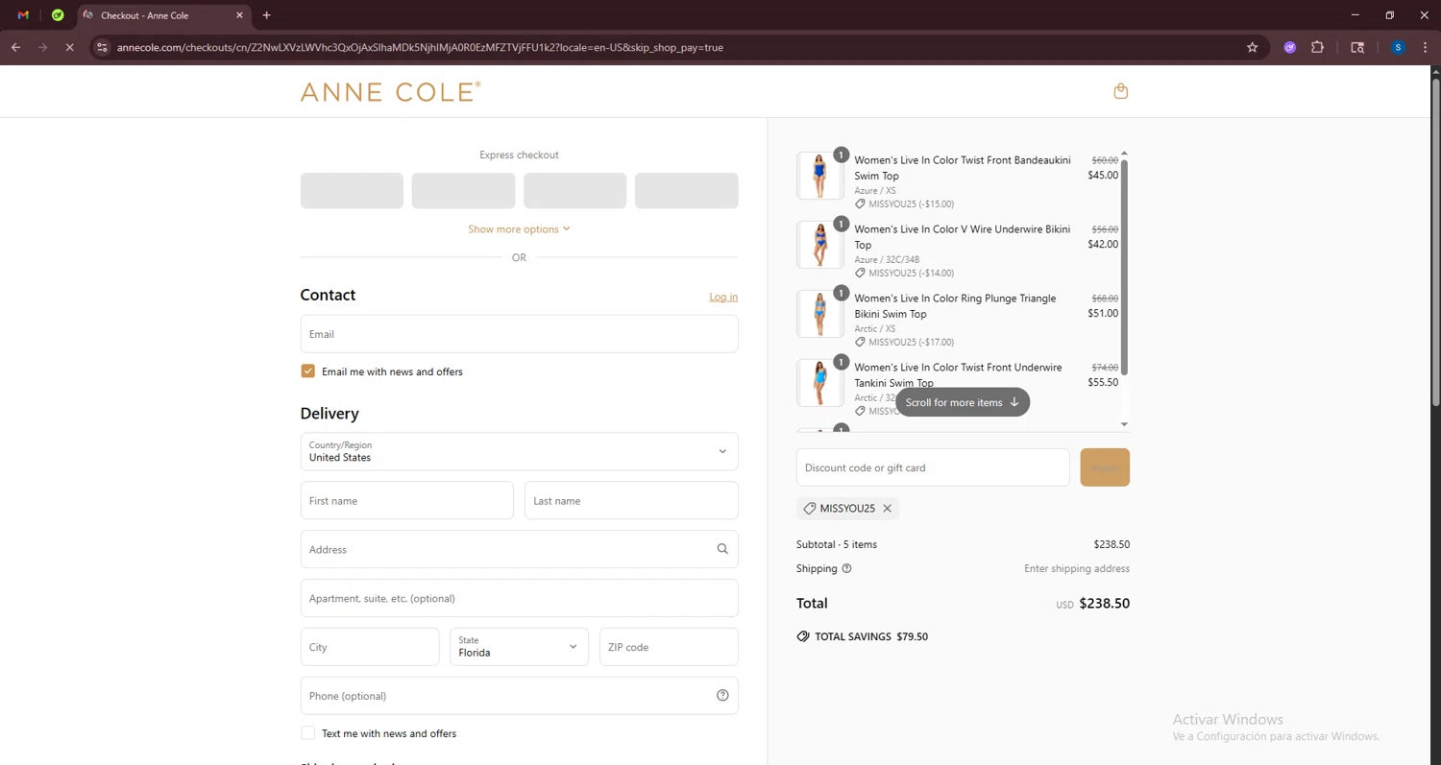Click the Enter shipping address text

click(1077, 568)
